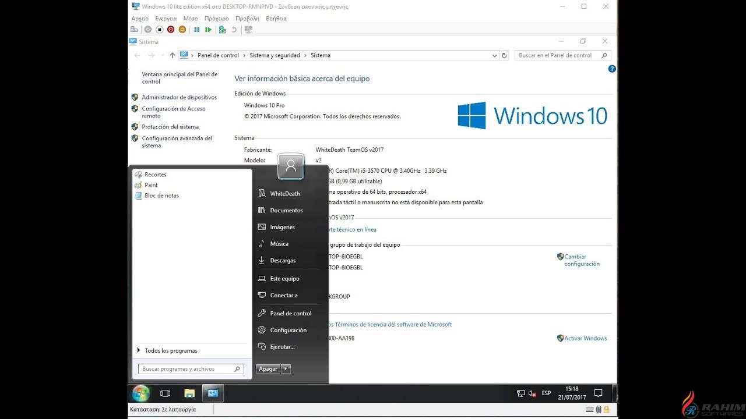Open Música from the Start menu

[x=279, y=244]
